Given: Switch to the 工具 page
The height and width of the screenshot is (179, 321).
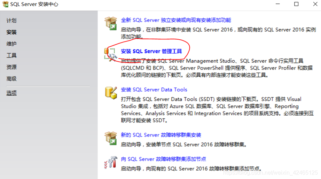Looking at the screenshot, I should (11, 55).
